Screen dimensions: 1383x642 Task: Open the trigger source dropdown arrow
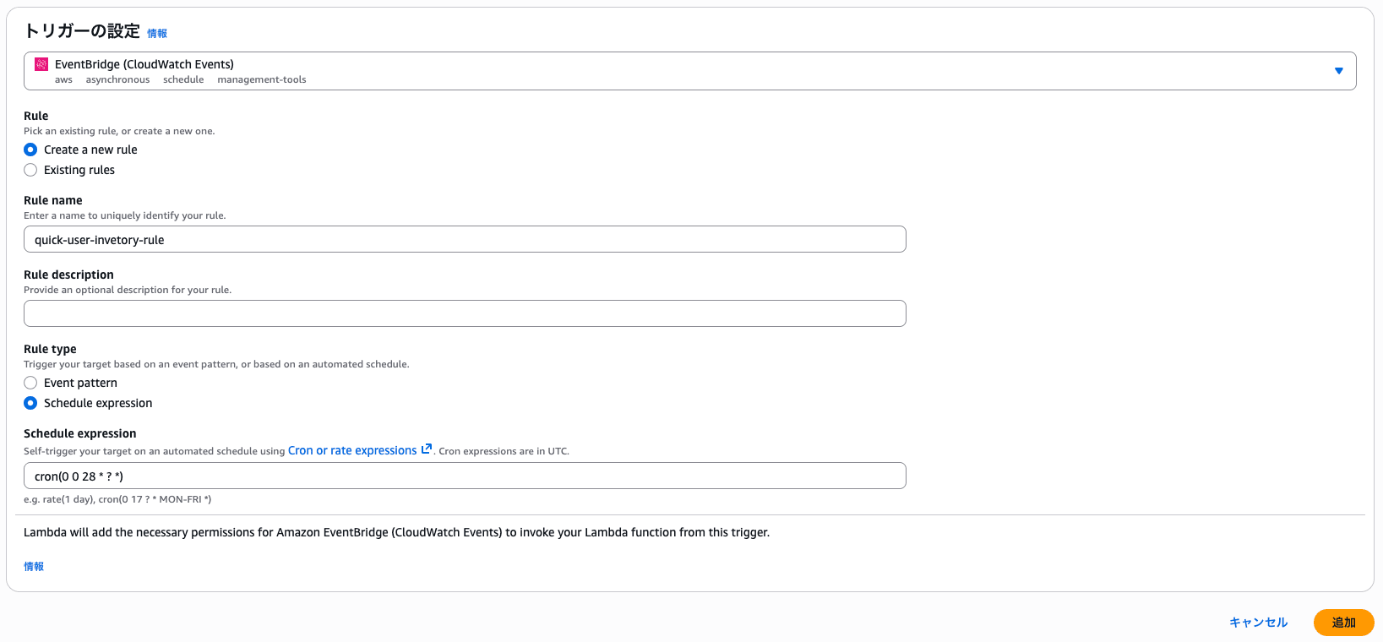tap(1338, 71)
